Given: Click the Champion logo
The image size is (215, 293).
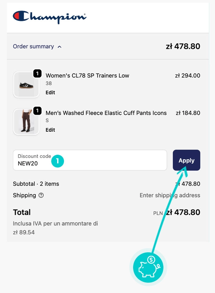Looking at the screenshot, I should point(50,17).
